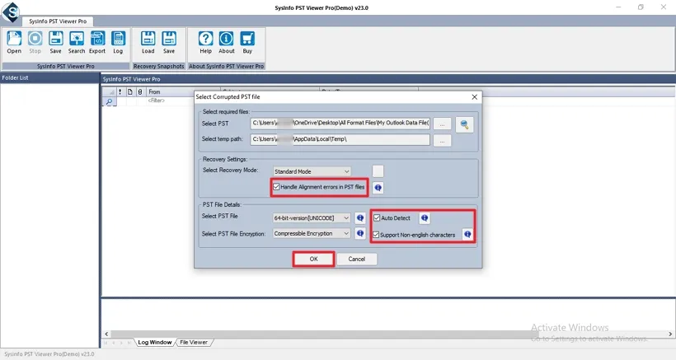This screenshot has width=676, height=360.
Task: Open the Select PST File Encryption dropdown
Action: point(312,233)
